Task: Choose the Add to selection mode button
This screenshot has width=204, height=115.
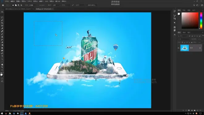Action: tap(16, 5)
